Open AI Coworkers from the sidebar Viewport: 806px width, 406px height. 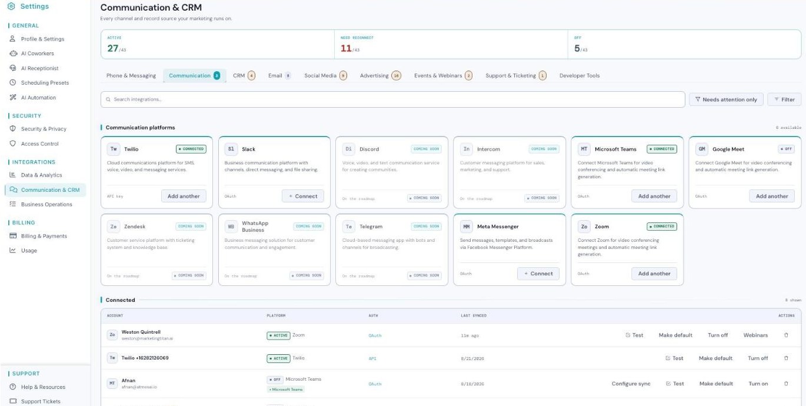[37, 54]
